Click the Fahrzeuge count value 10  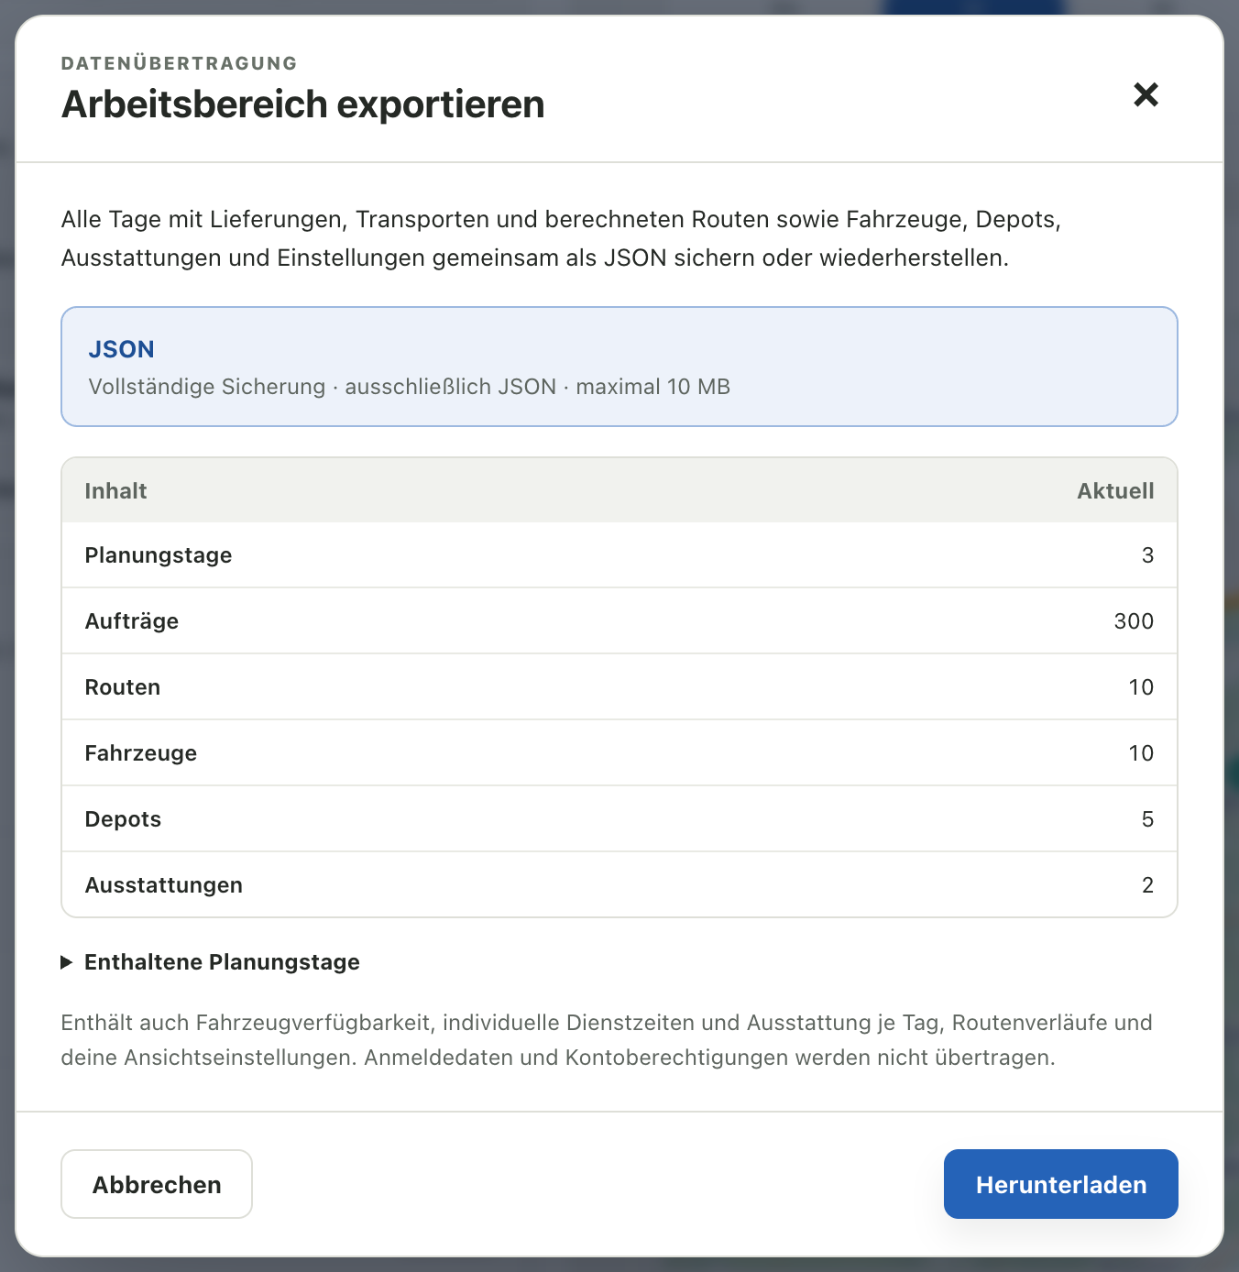[1141, 753]
